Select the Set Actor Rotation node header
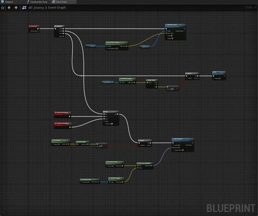 tap(183, 139)
